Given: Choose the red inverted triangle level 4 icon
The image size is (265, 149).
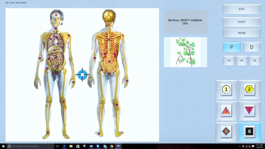Looking at the screenshot, I should [x=249, y=111].
